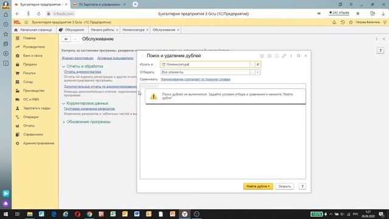Open Дополнительные отчеты по администрированию link
The height and width of the screenshot is (219, 389).
tap(100, 86)
